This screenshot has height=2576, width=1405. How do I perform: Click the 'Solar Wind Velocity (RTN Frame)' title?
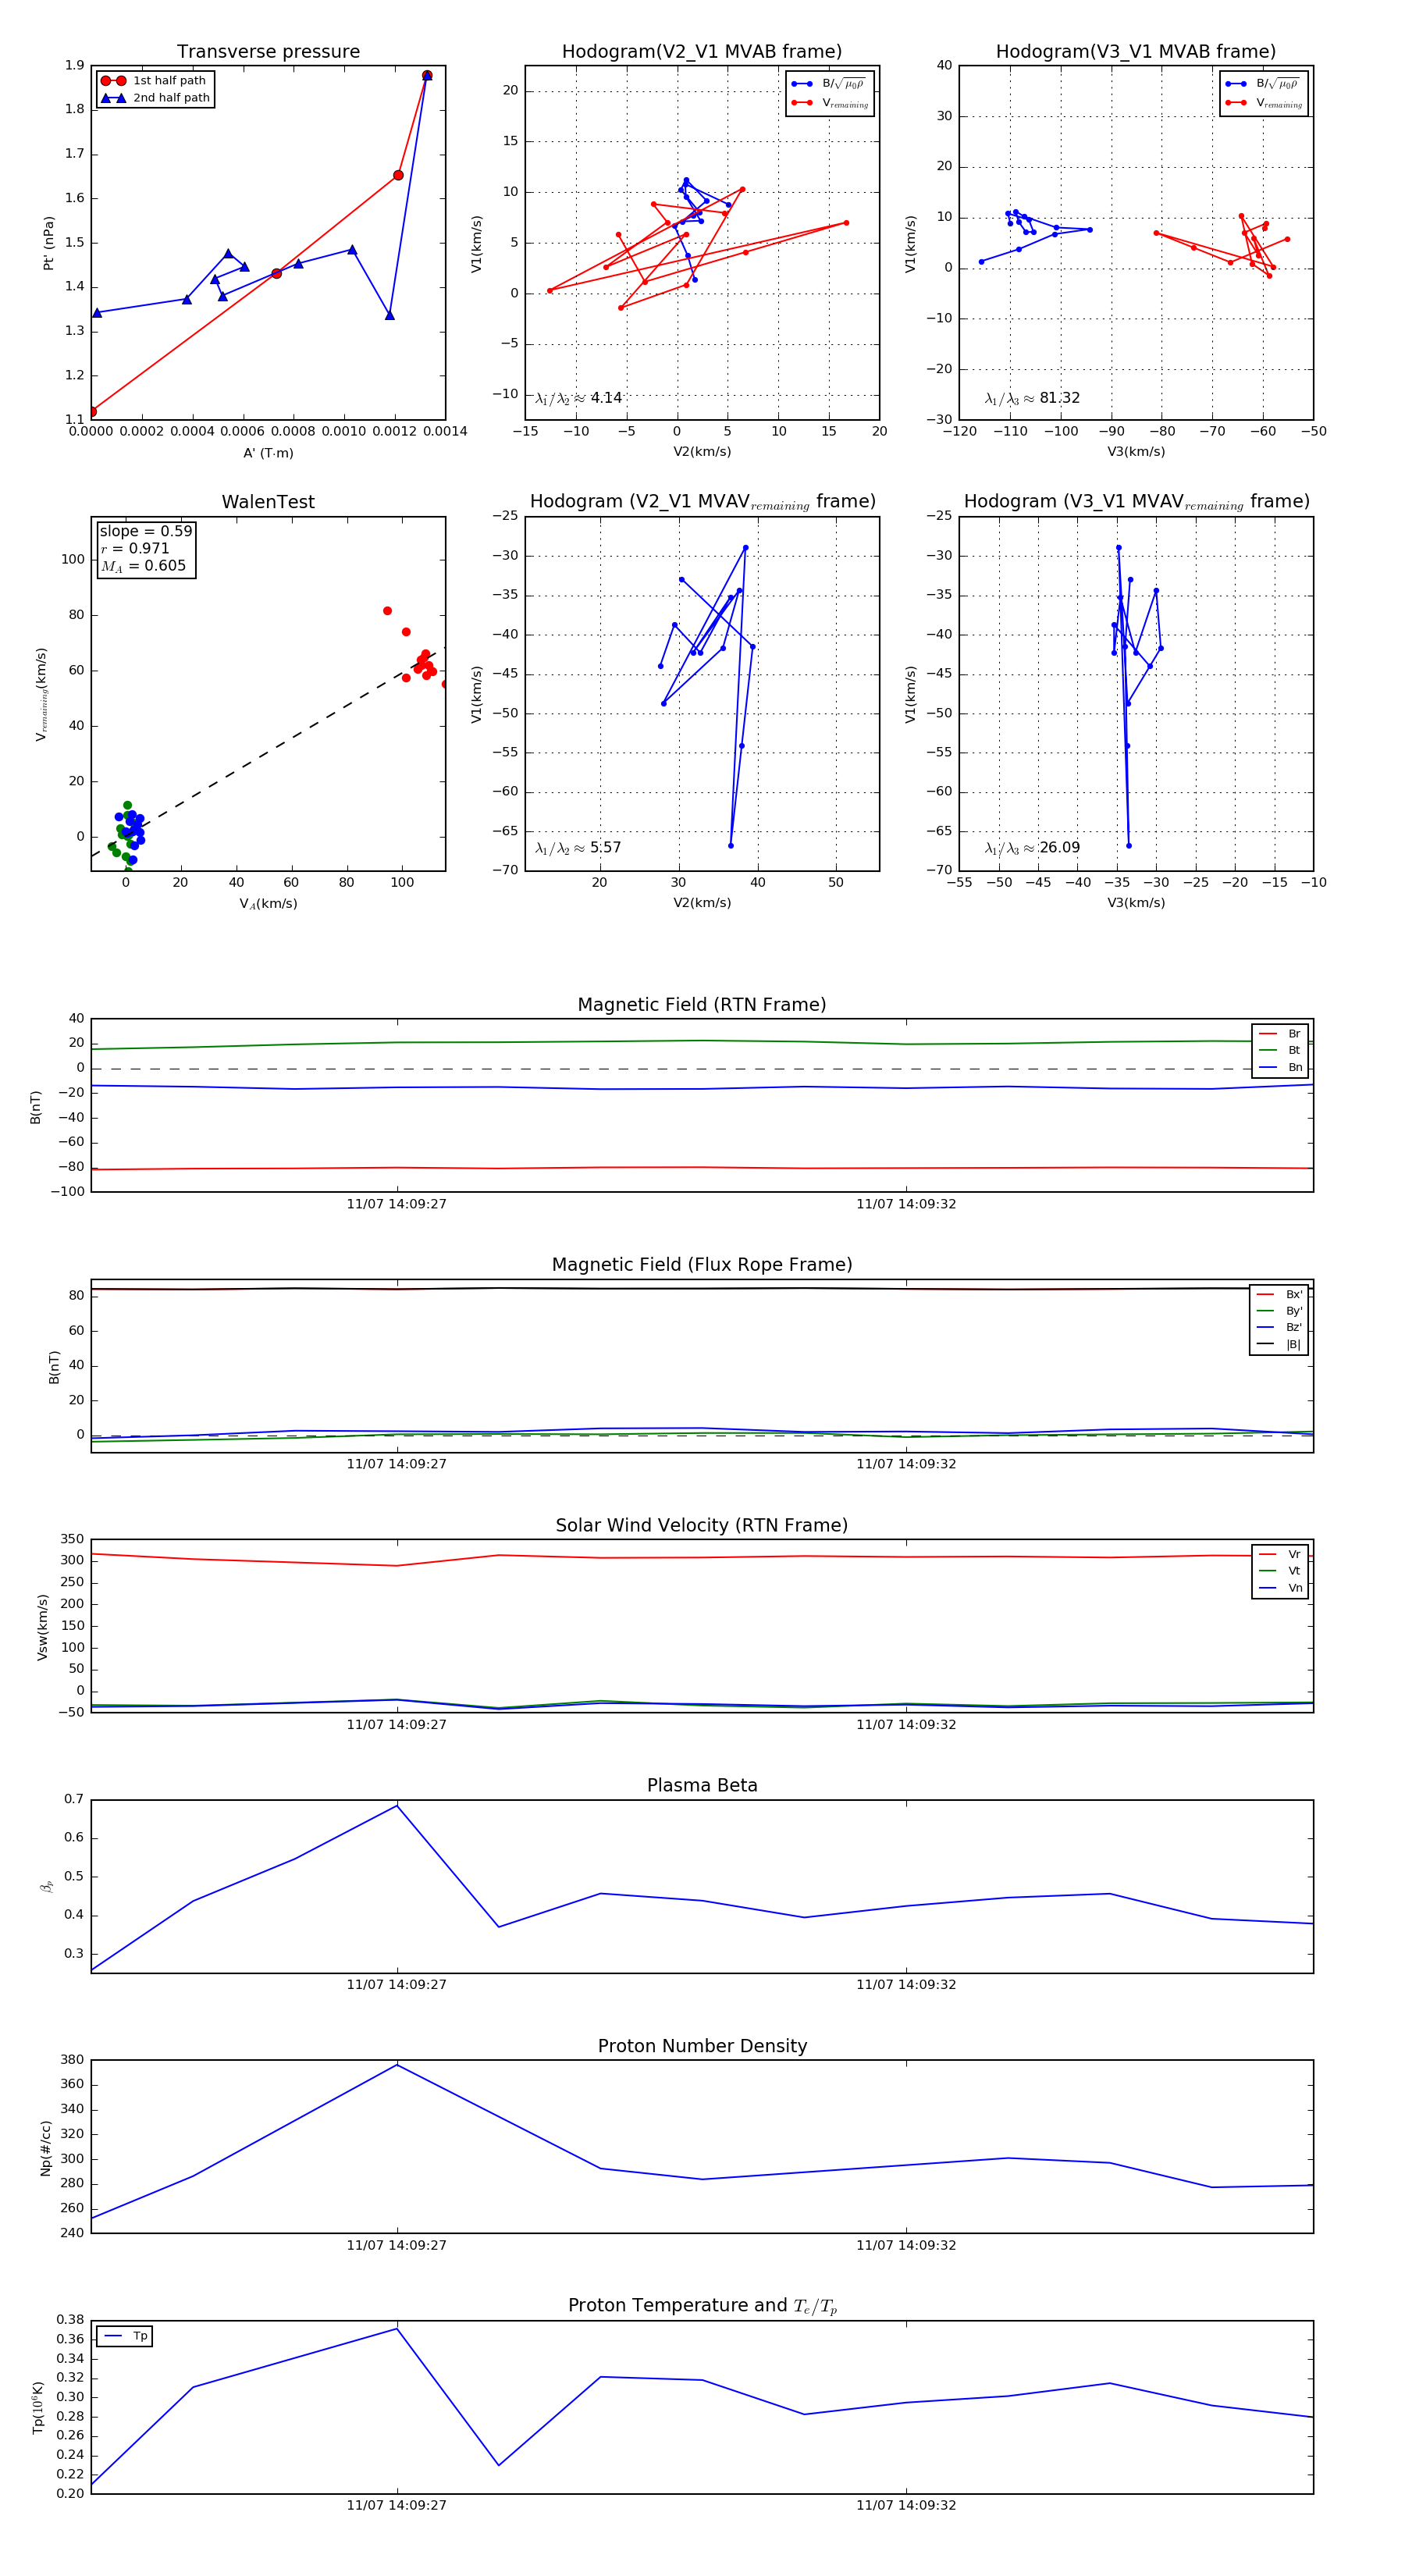(702, 1526)
